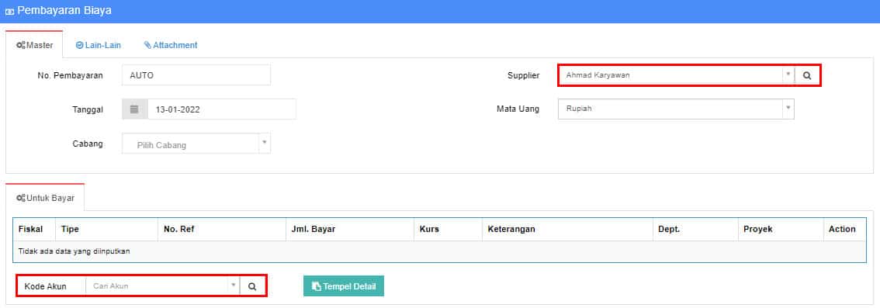880x308 pixels.
Task: Click the Mata Uang label
Action: coord(518,109)
